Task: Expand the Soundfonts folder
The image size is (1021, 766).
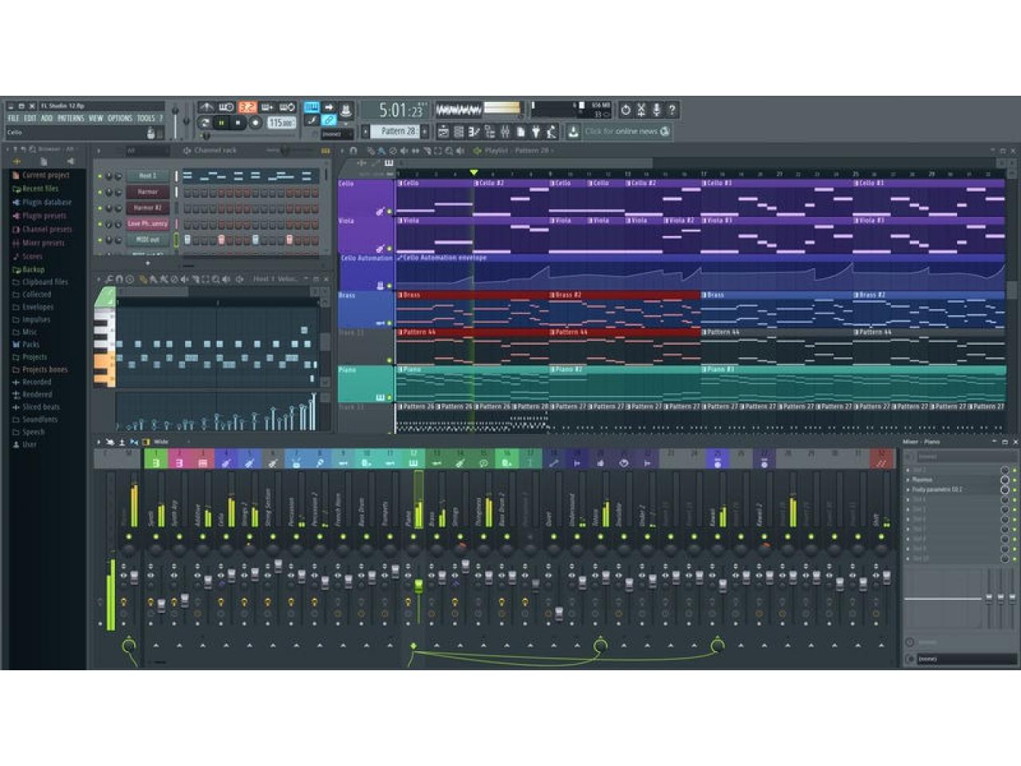Action: pos(39,420)
